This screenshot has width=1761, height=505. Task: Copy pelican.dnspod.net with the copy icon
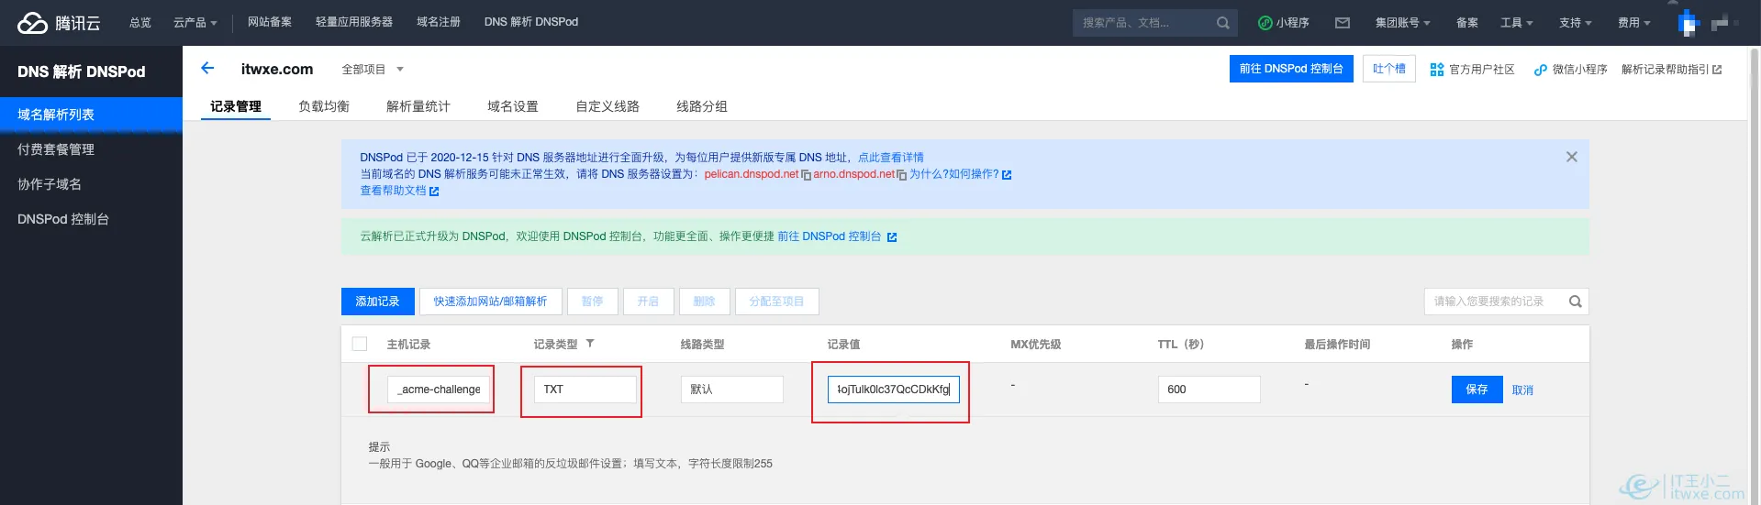coord(806,175)
